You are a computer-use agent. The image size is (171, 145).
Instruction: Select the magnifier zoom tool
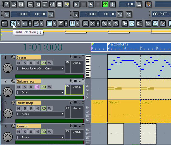point(104,23)
